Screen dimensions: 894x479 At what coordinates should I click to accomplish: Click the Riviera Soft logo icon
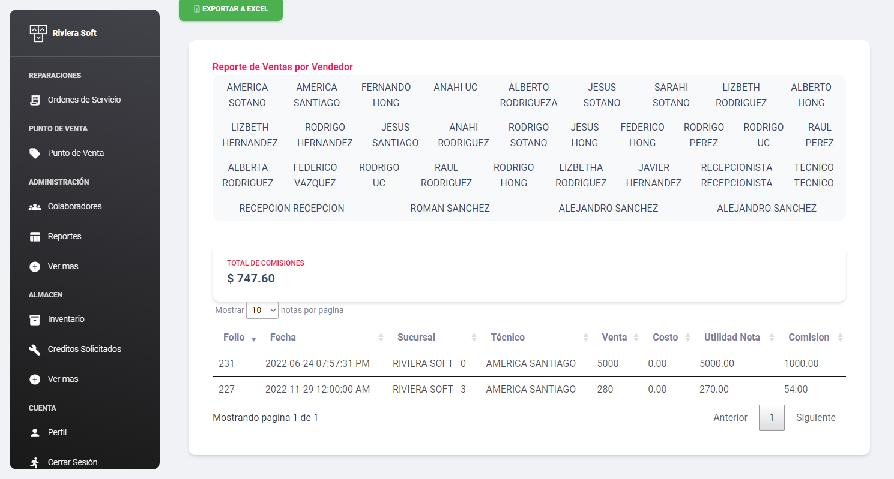click(x=38, y=34)
